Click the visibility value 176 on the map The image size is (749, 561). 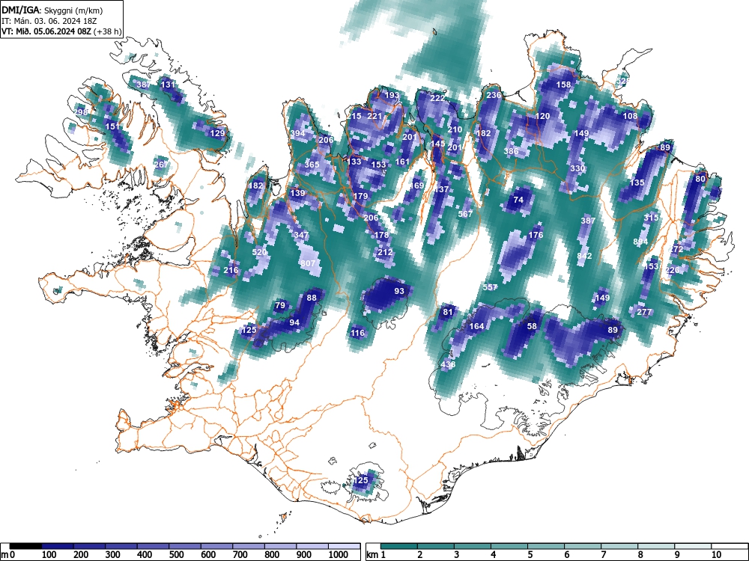click(x=536, y=235)
